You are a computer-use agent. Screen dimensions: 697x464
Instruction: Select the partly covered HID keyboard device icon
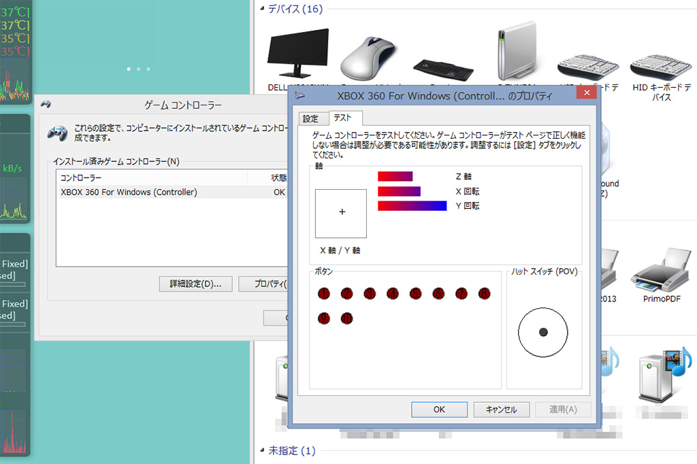(x=588, y=69)
